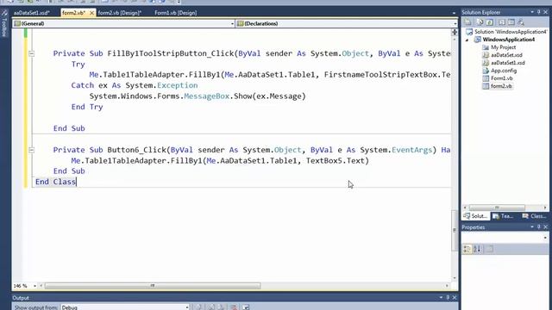Switch to aaDataSet1.xsd tab
This screenshot has height=310, width=552.
click(31, 13)
